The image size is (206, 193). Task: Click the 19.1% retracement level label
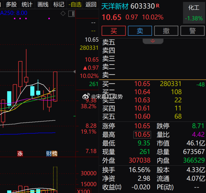click(x=89, y=132)
